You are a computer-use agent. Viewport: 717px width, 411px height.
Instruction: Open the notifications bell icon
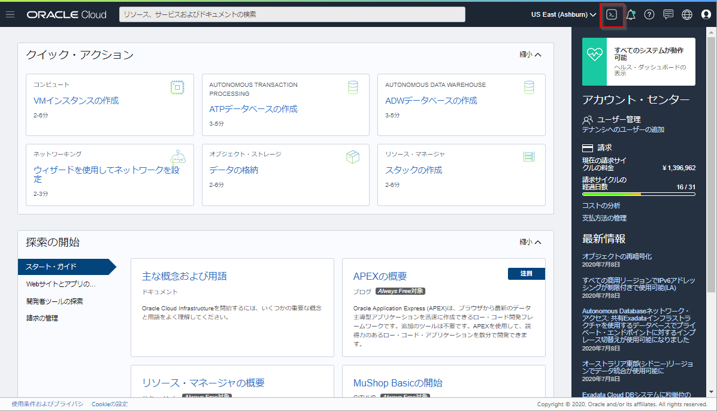click(631, 15)
